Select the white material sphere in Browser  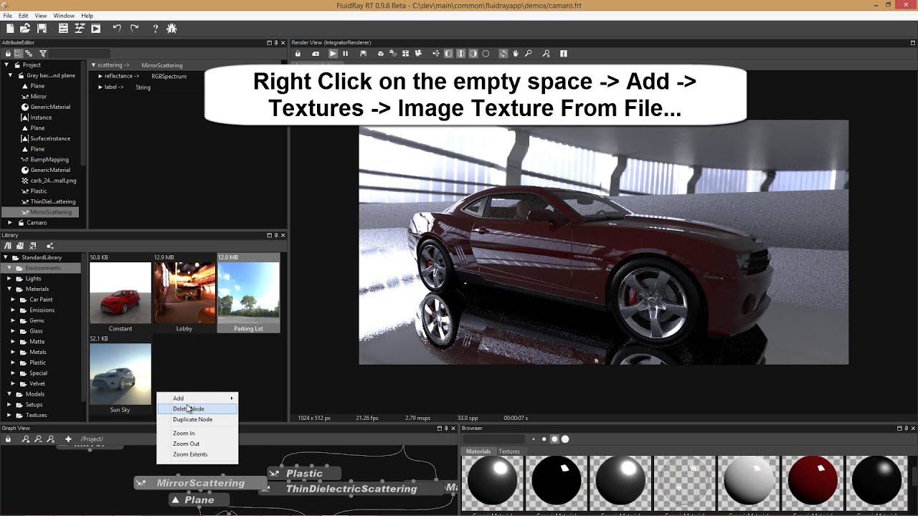749,482
